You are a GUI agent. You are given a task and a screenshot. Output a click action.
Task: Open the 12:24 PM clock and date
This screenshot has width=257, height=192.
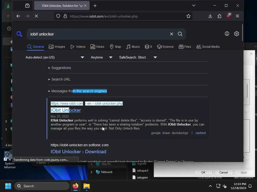(238, 186)
